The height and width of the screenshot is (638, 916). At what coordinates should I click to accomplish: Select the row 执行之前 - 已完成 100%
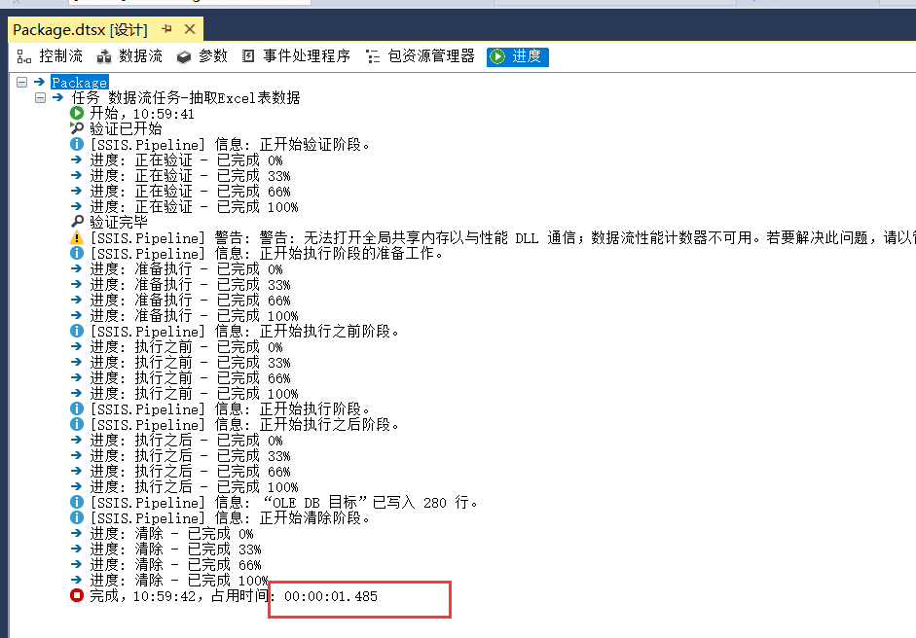coord(194,394)
